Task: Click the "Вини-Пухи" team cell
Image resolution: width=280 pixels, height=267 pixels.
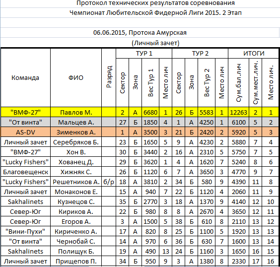Action: 25,231
